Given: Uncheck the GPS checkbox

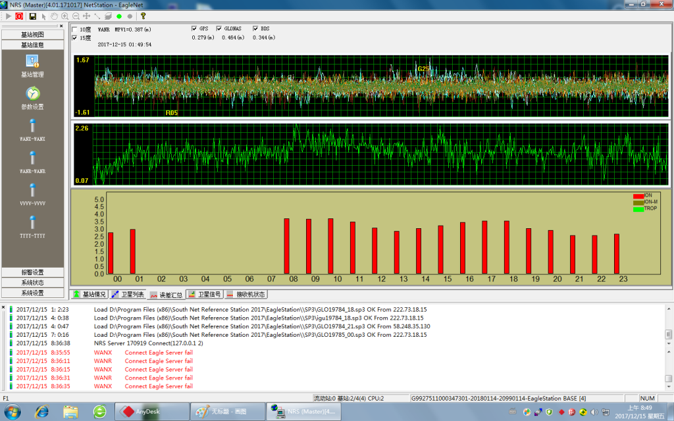Looking at the screenshot, I should tap(195, 29).
